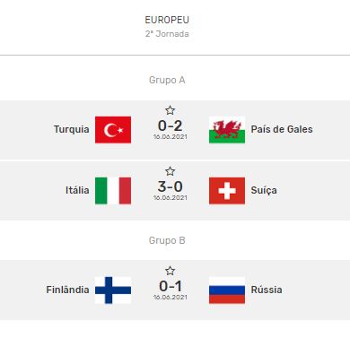Screen dimensions: 350x346
Task: Open the País de Gales team link
Action: pos(282,129)
